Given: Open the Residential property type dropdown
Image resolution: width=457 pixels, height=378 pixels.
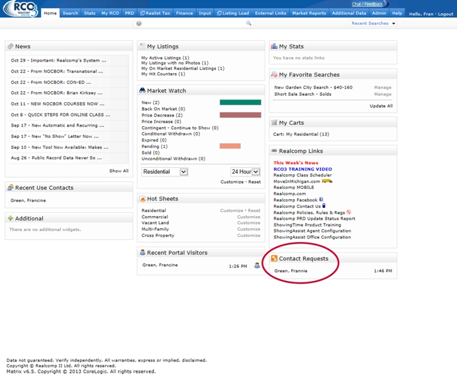Looking at the screenshot, I should pyautogui.click(x=165, y=172).
